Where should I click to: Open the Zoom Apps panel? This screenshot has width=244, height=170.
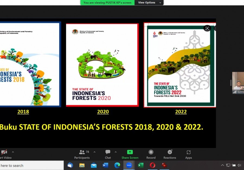tap(189, 154)
